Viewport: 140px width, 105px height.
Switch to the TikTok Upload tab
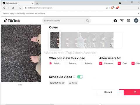click(18, 3)
